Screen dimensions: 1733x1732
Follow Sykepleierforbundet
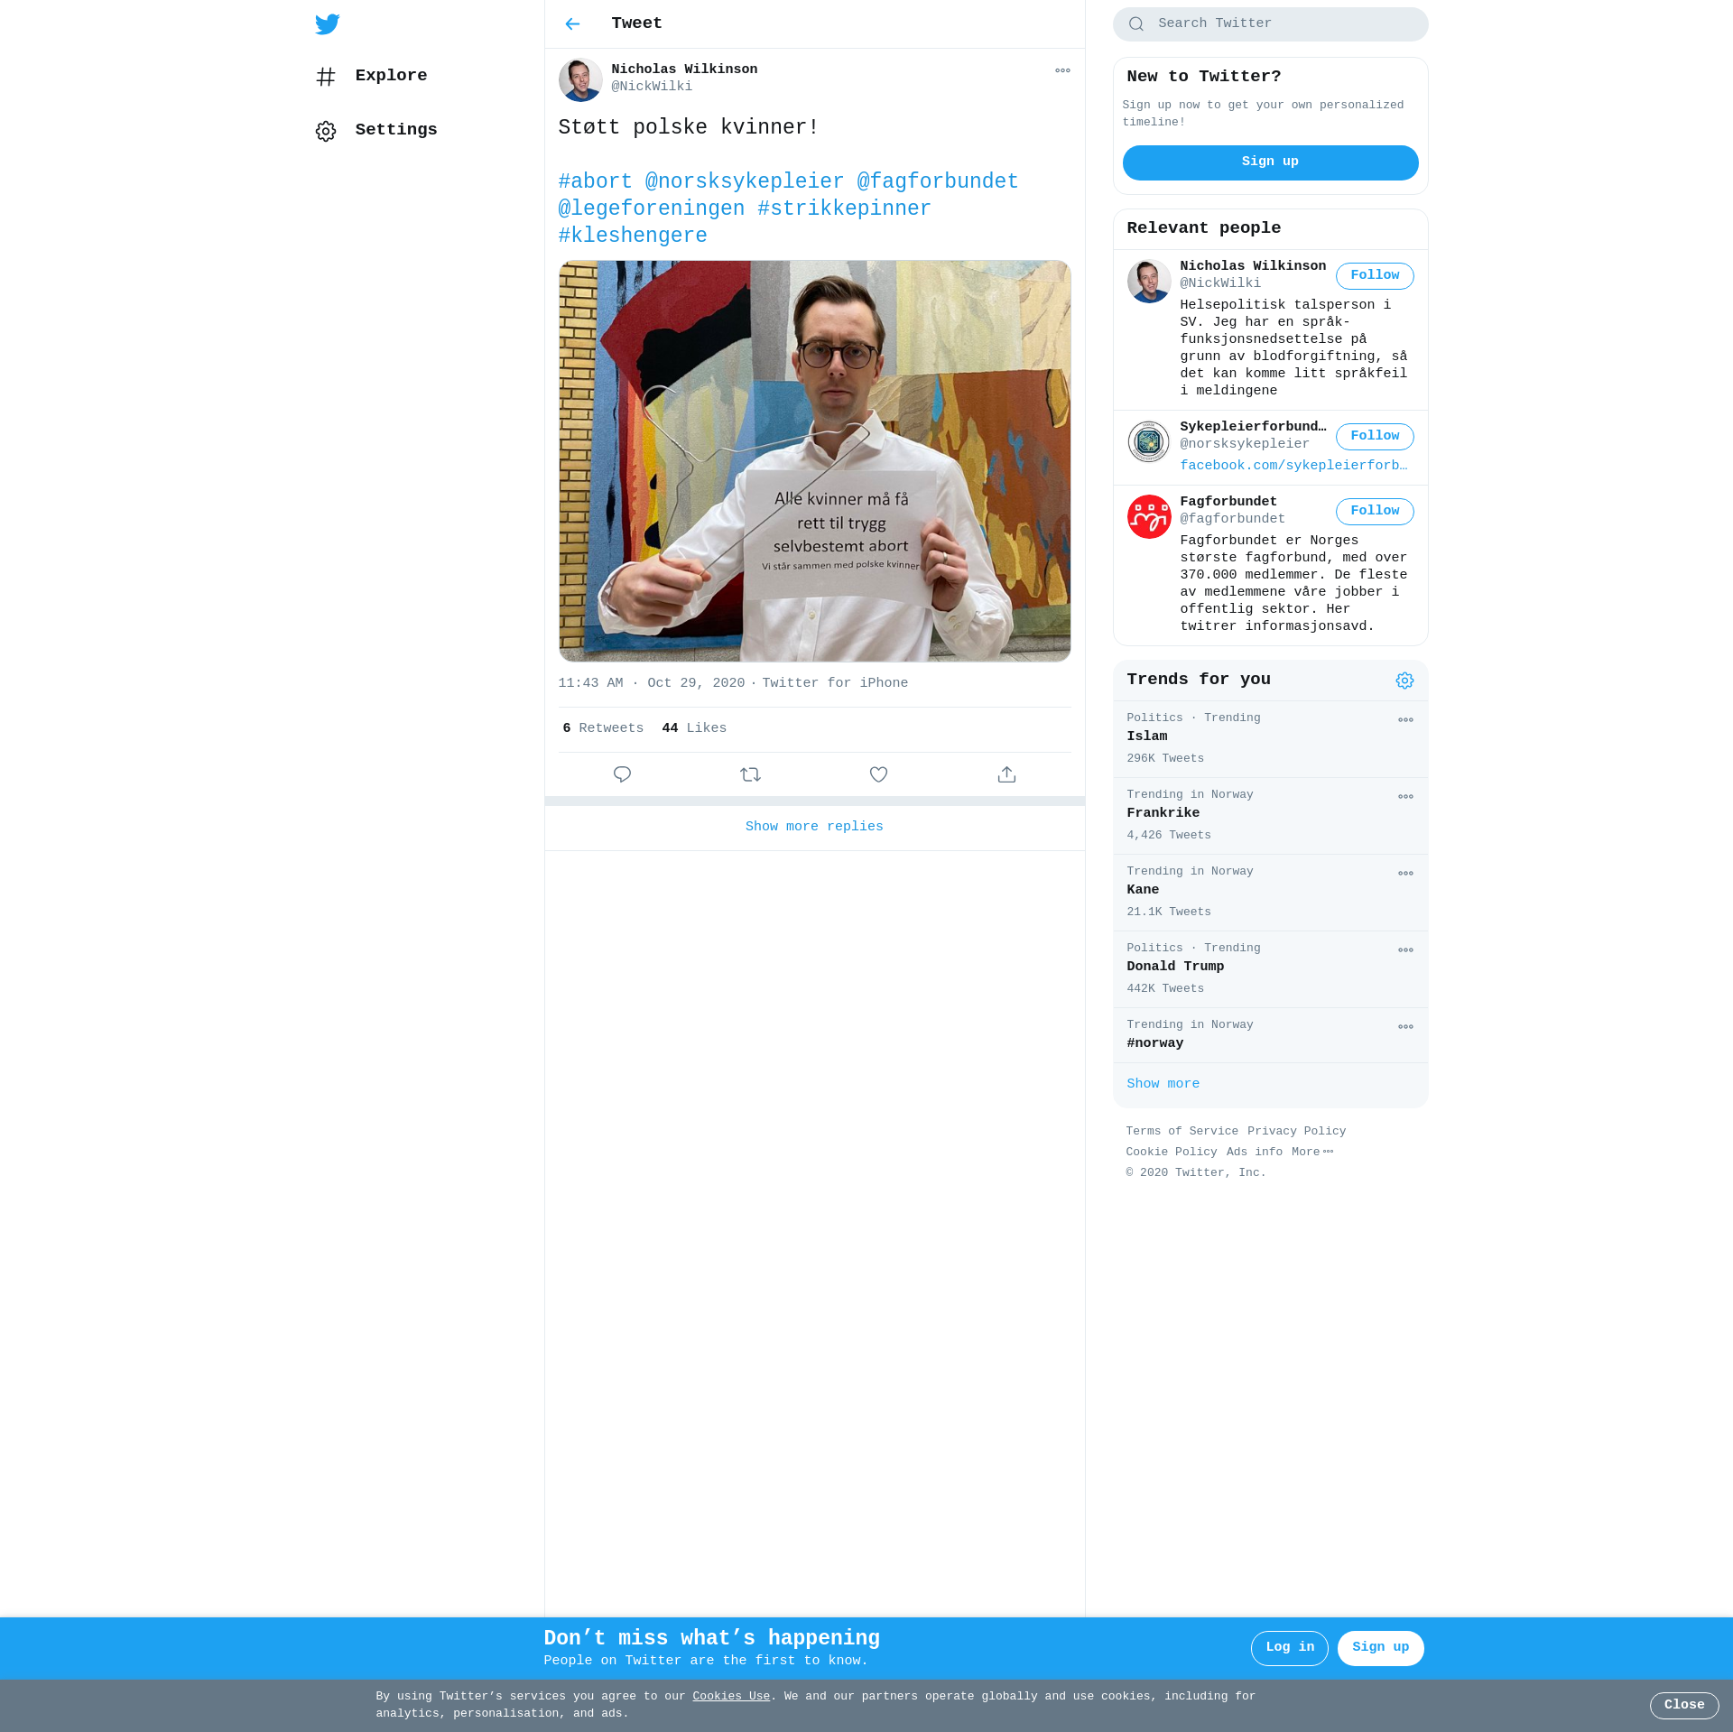[x=1374, y=437]
